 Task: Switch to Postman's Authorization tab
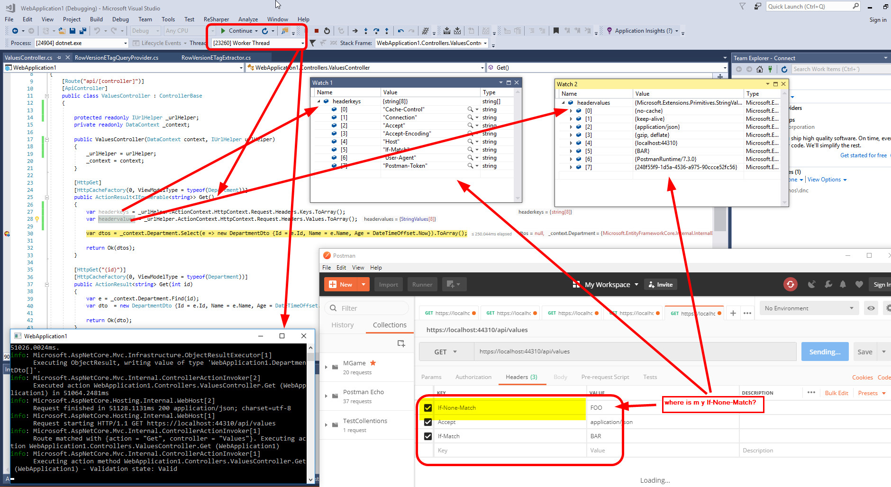(473, 377)
